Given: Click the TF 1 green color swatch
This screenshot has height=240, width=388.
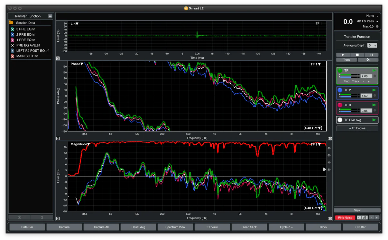Looking at the screenshot, I should coord(340,71).
